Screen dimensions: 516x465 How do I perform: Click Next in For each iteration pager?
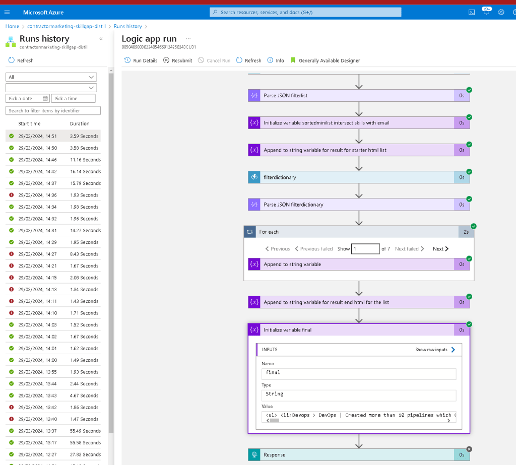(x=440, y=249)
